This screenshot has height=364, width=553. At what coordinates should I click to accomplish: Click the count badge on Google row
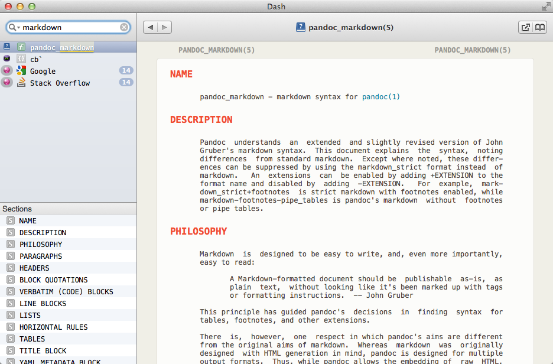pos(126,70)
